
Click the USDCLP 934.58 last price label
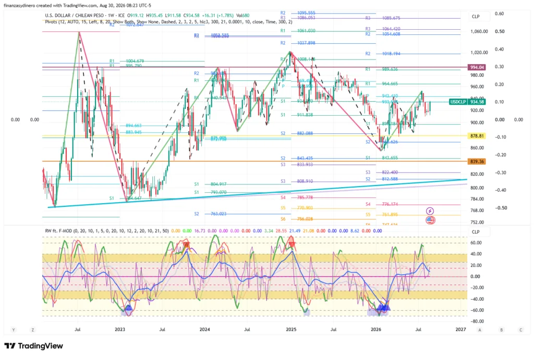click(467, 102)
